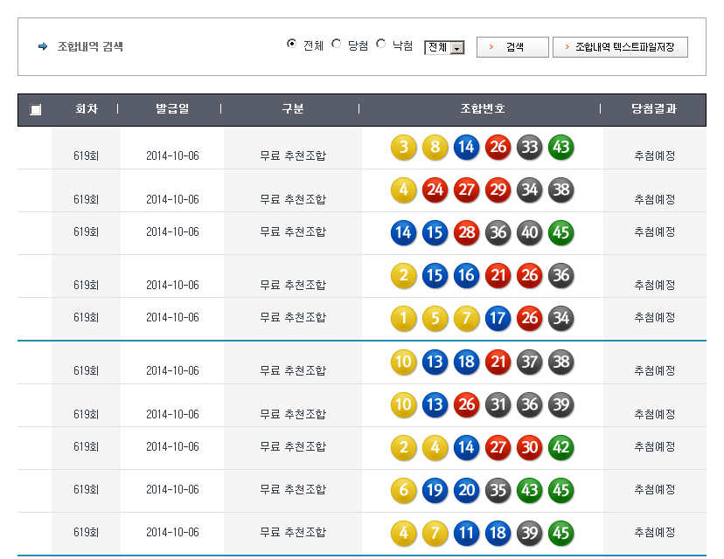Screen dimensions: 724x559
Task: Click the red lottery ball number 29
Action: [498, 190]
